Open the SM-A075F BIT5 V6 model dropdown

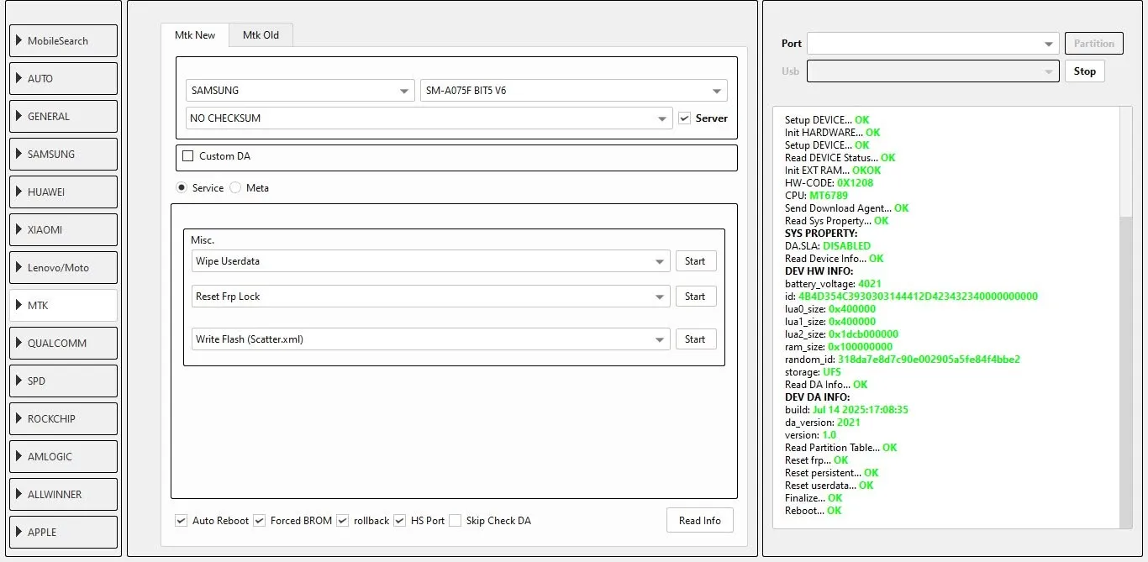(x=574, y=91)
